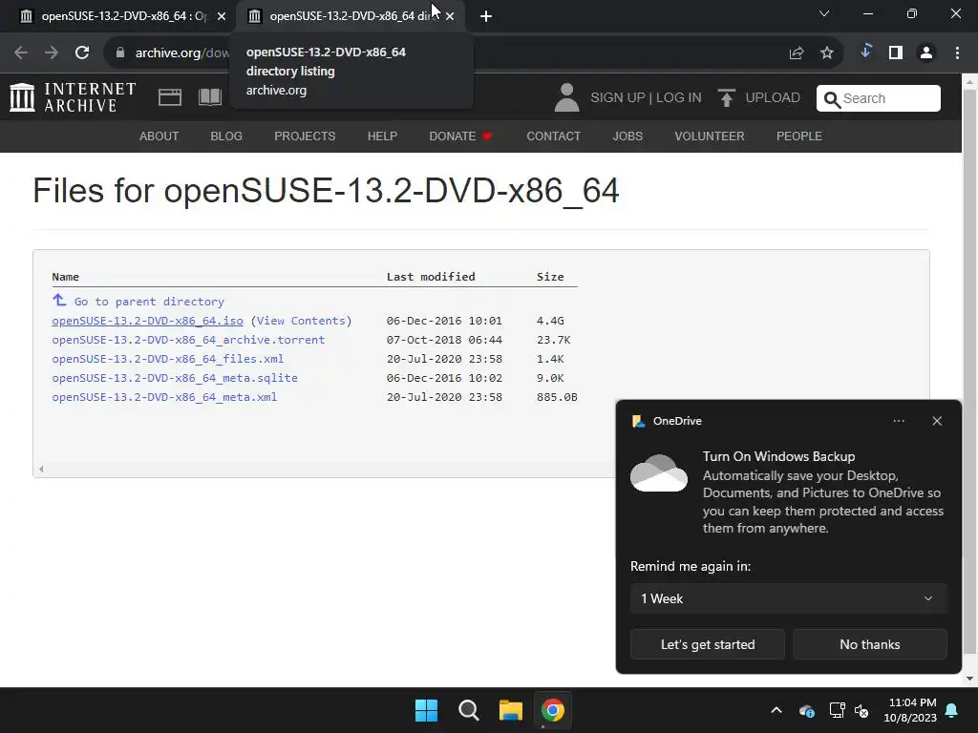The height and width of the screenshot is (733, 978).
Task: Open OneDrive tray icon
Action: click(x=806, y=710)
